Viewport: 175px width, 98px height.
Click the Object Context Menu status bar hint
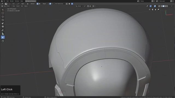[52, 97]
